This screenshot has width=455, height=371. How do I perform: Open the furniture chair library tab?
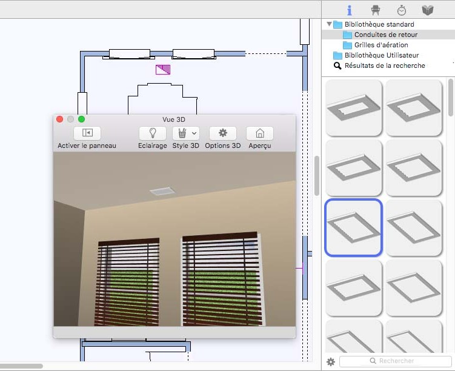pos(376,10)
